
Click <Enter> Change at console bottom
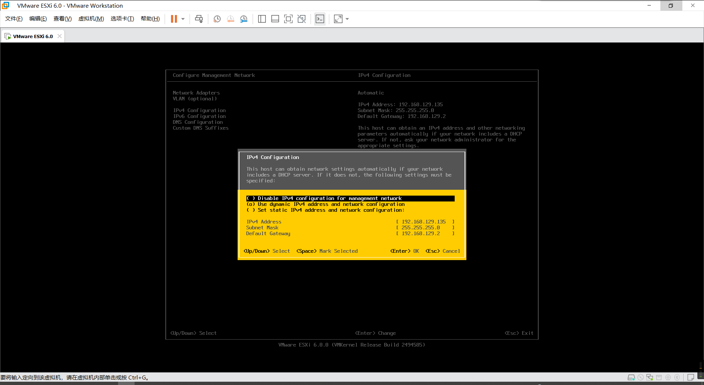pyautogui.click(x=375, y=333)
